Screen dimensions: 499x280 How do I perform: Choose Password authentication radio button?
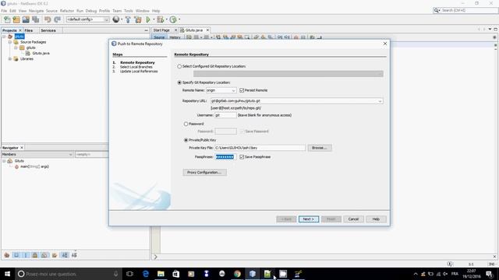pyautogui.click(x=186, y=124)
